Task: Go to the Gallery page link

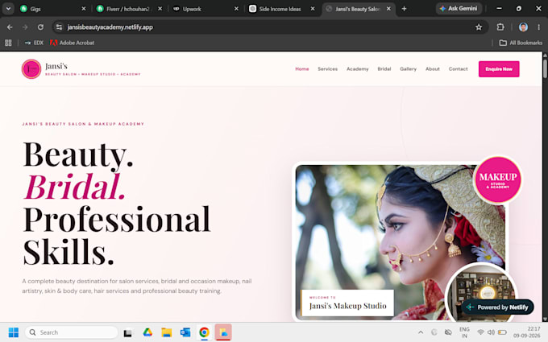Action: (408, 68)
